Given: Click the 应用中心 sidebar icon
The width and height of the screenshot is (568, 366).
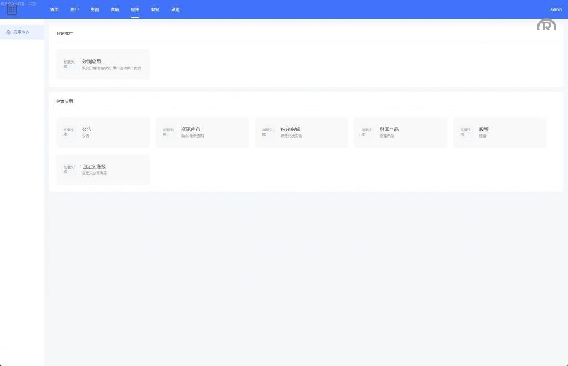Looking at the screenshot, I should pos(8,33).
